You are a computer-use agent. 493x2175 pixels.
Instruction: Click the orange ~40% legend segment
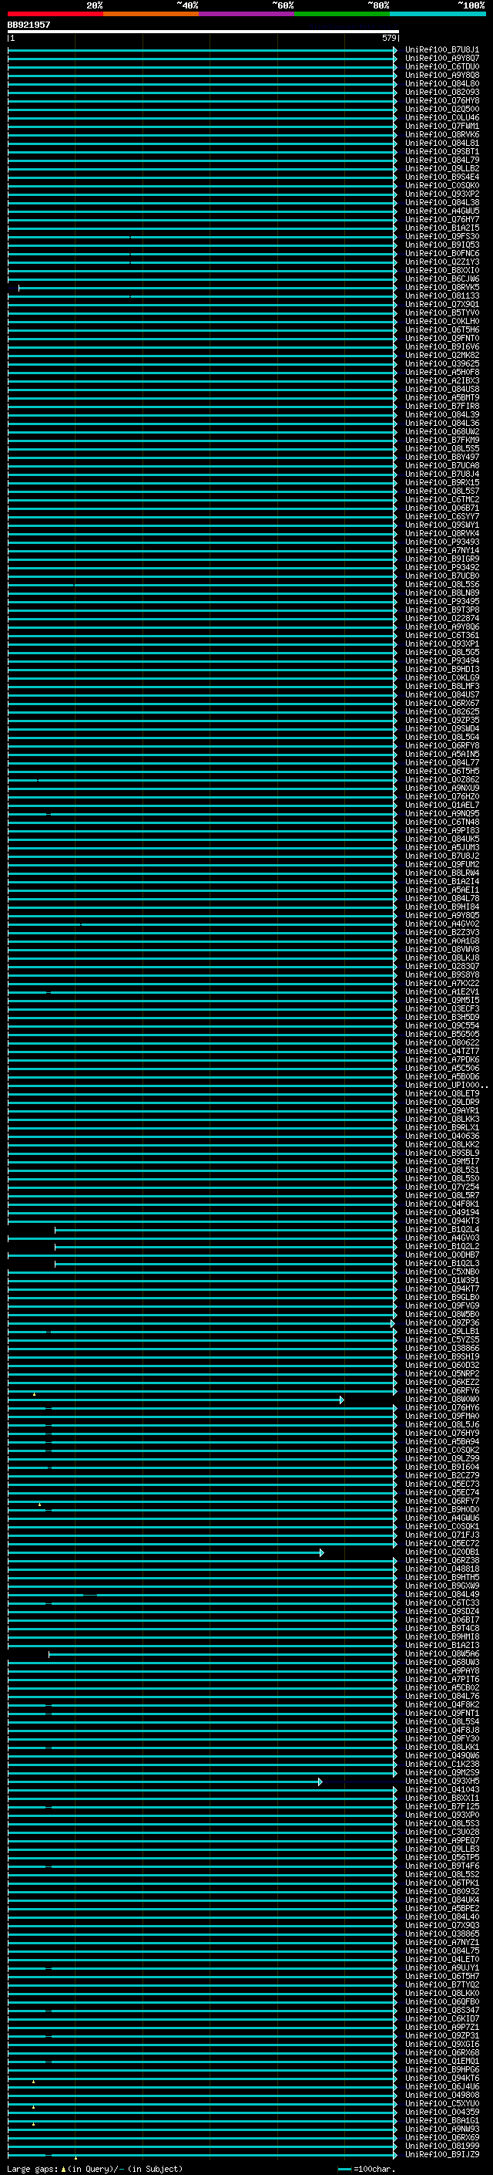pyautogui.click(x=151, y=14)
